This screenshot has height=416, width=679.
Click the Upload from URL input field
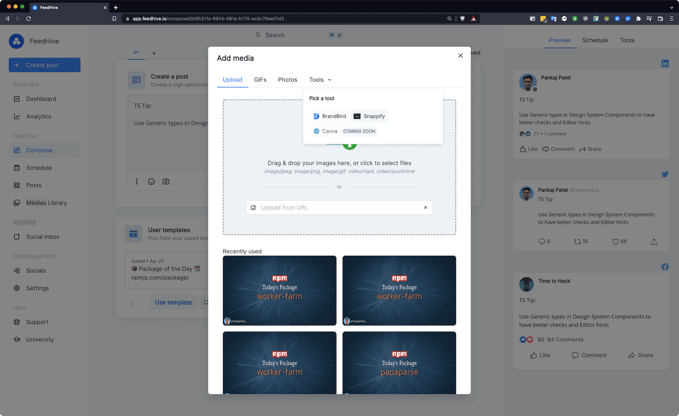coord(339,207)
